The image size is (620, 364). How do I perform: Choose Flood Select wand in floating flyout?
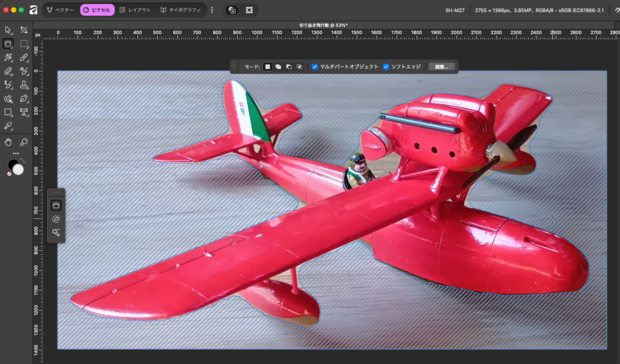click(56, 233)
